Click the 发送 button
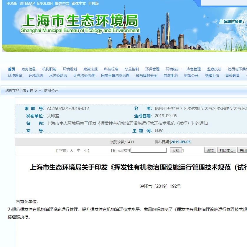 click(x=176, y=150)
